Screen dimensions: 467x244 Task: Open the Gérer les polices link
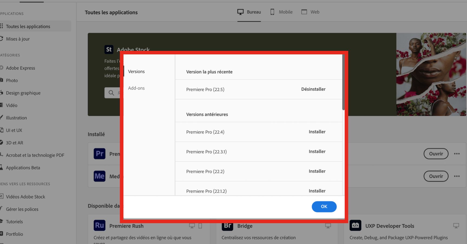coord(22,209)
